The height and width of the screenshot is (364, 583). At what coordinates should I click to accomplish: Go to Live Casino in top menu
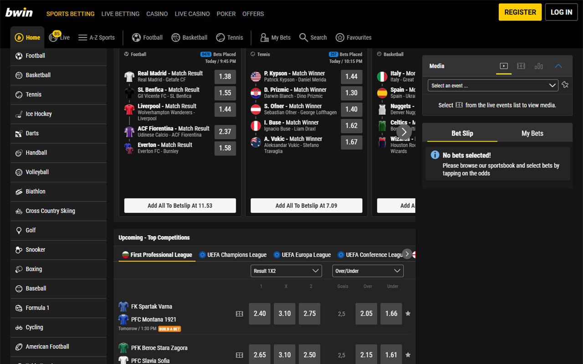click(x=192, y=14)
